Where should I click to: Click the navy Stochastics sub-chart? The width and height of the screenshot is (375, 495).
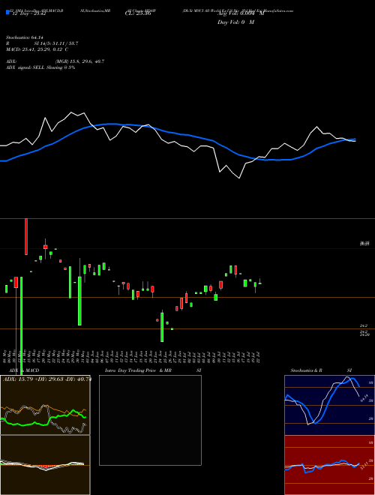(x=329, y=405)
